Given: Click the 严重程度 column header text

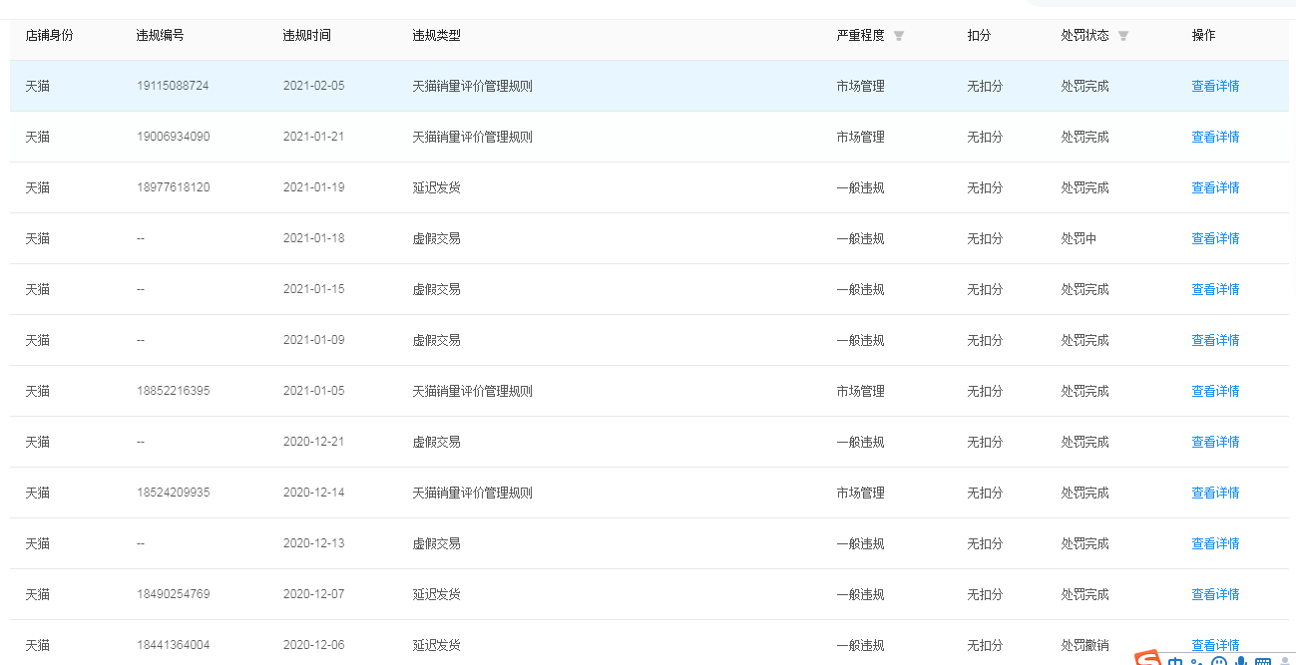Looking at the screenshot, I should [860, 35].
